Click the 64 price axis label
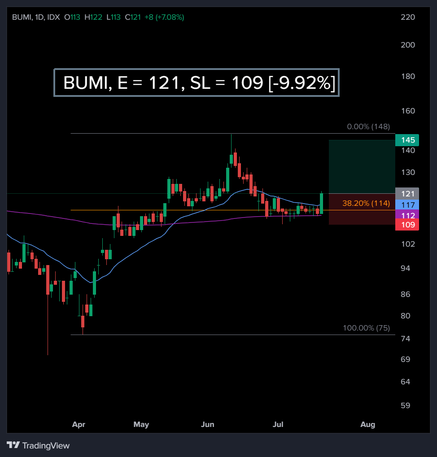Screen dimensions: 437x457 point(406,382)
